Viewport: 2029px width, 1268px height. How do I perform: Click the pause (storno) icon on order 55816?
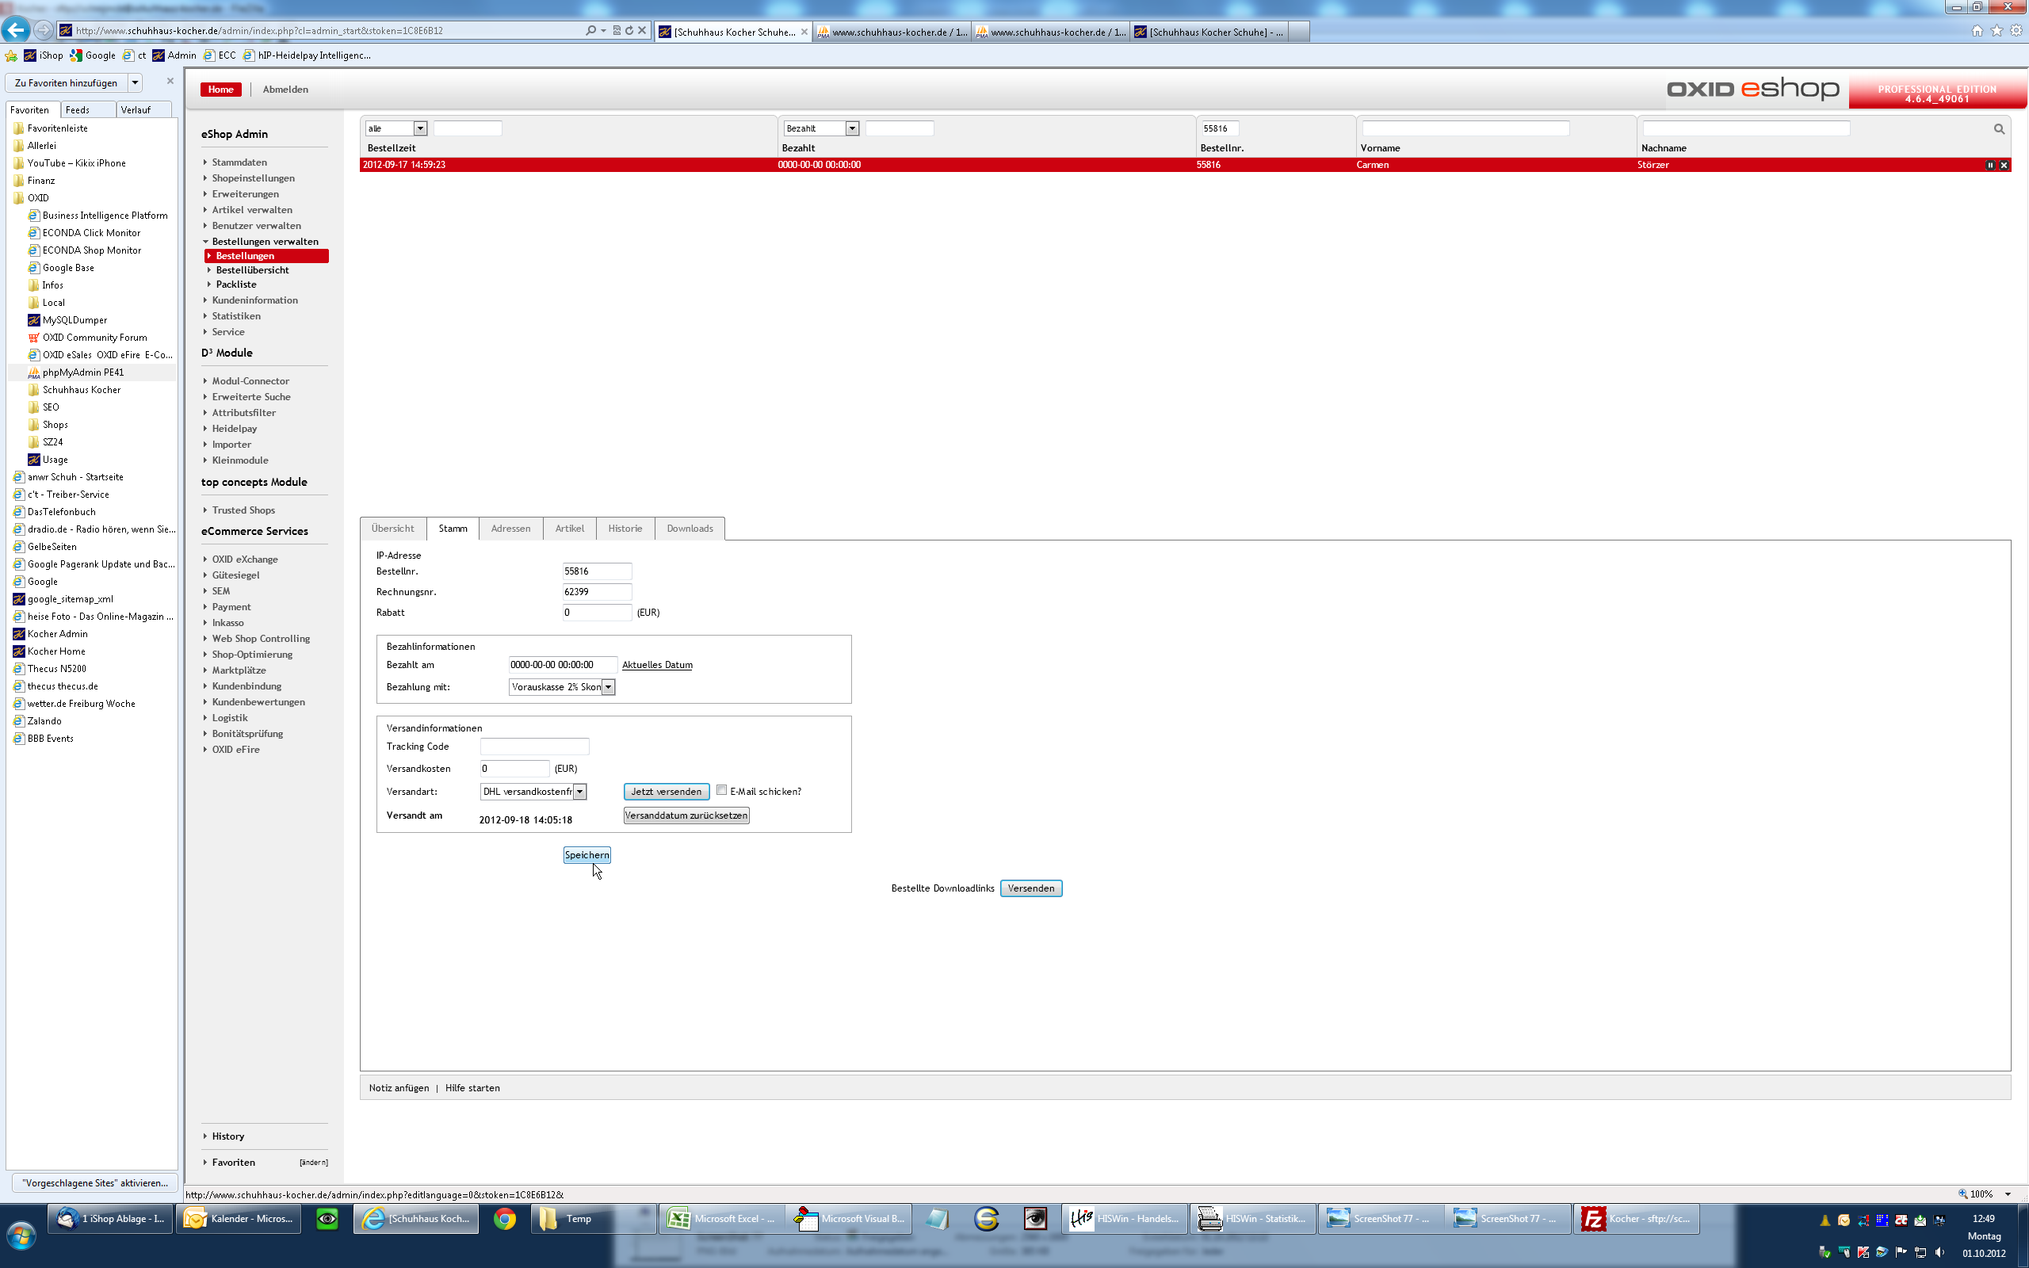click(1989, 165)
